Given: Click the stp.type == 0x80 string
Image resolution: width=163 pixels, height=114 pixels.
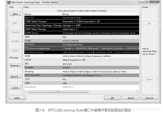Looking at the screenshot, I should pos(71,25).
